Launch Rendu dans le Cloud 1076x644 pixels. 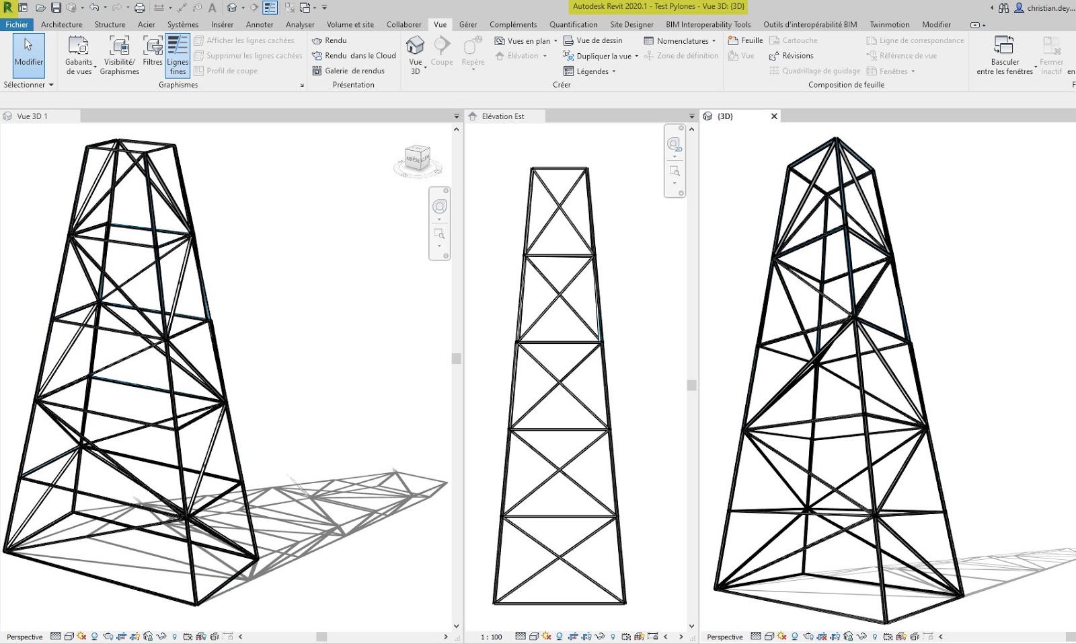tap(356, 55)
